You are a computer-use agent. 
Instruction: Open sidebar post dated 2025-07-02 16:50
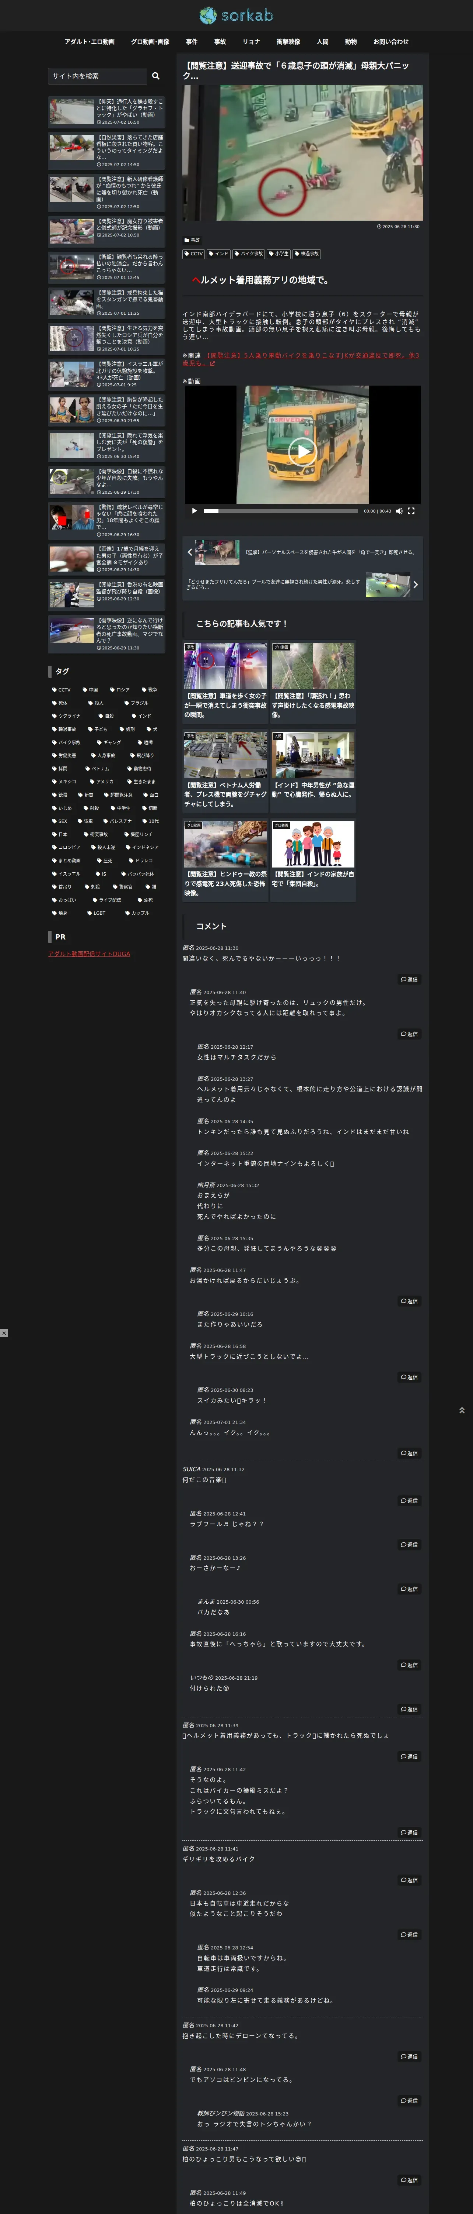[x=106, y=112]
